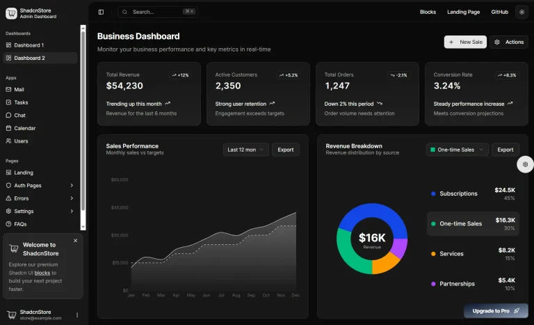
Task: Open the Landing Page navigation link
Action: click(464, 12)
